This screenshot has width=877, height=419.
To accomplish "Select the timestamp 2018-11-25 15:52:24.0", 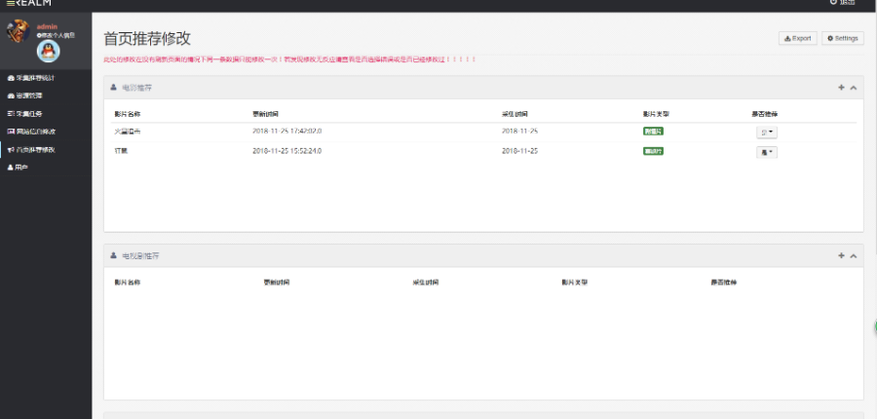I will pyautogui.click(x=286, y=151).
